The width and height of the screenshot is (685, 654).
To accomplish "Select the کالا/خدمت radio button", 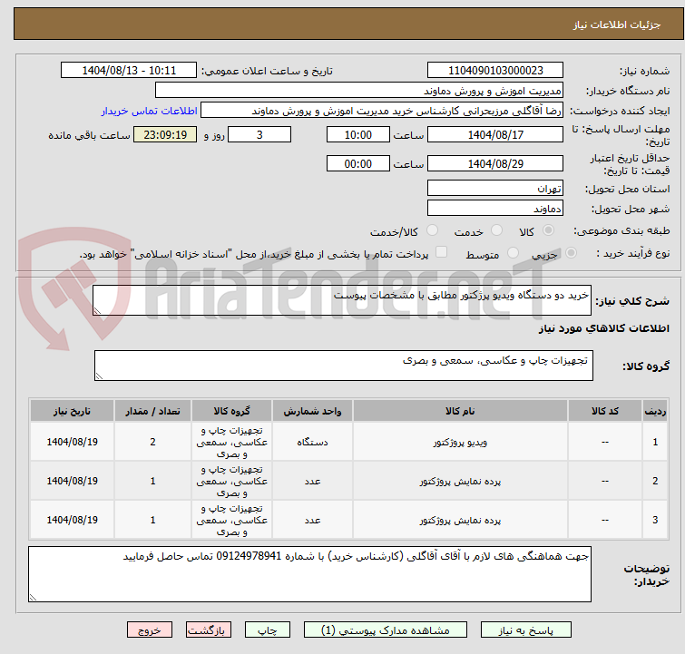I will [x=432, y=230].
